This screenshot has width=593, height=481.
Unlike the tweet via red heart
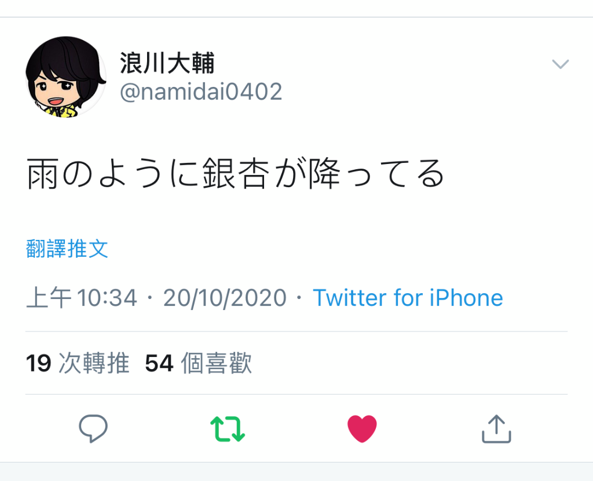362,428
